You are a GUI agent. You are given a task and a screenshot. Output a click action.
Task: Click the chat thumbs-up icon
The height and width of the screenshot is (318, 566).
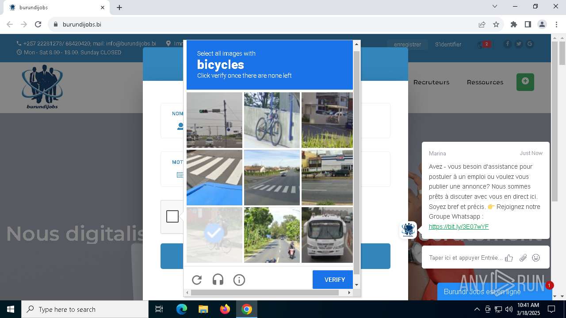click(x=509, y=258)
